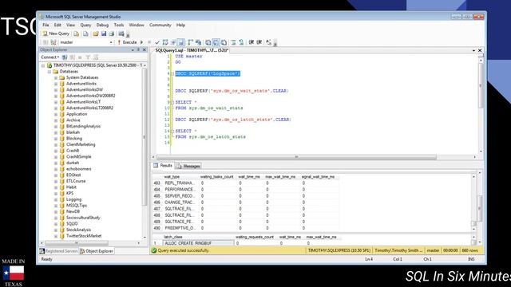This screenshot has height=287, width=511.
Task: Open the Community menu
Action: coord(160,25)
